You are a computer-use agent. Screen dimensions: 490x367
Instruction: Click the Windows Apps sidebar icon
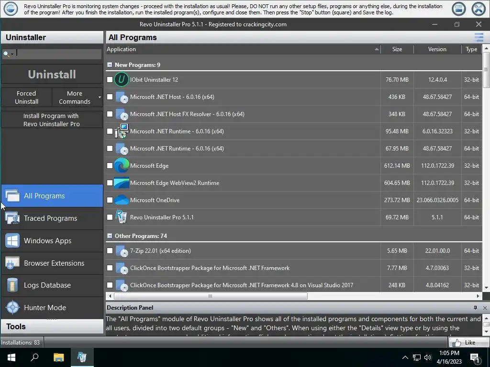(12, 241)
